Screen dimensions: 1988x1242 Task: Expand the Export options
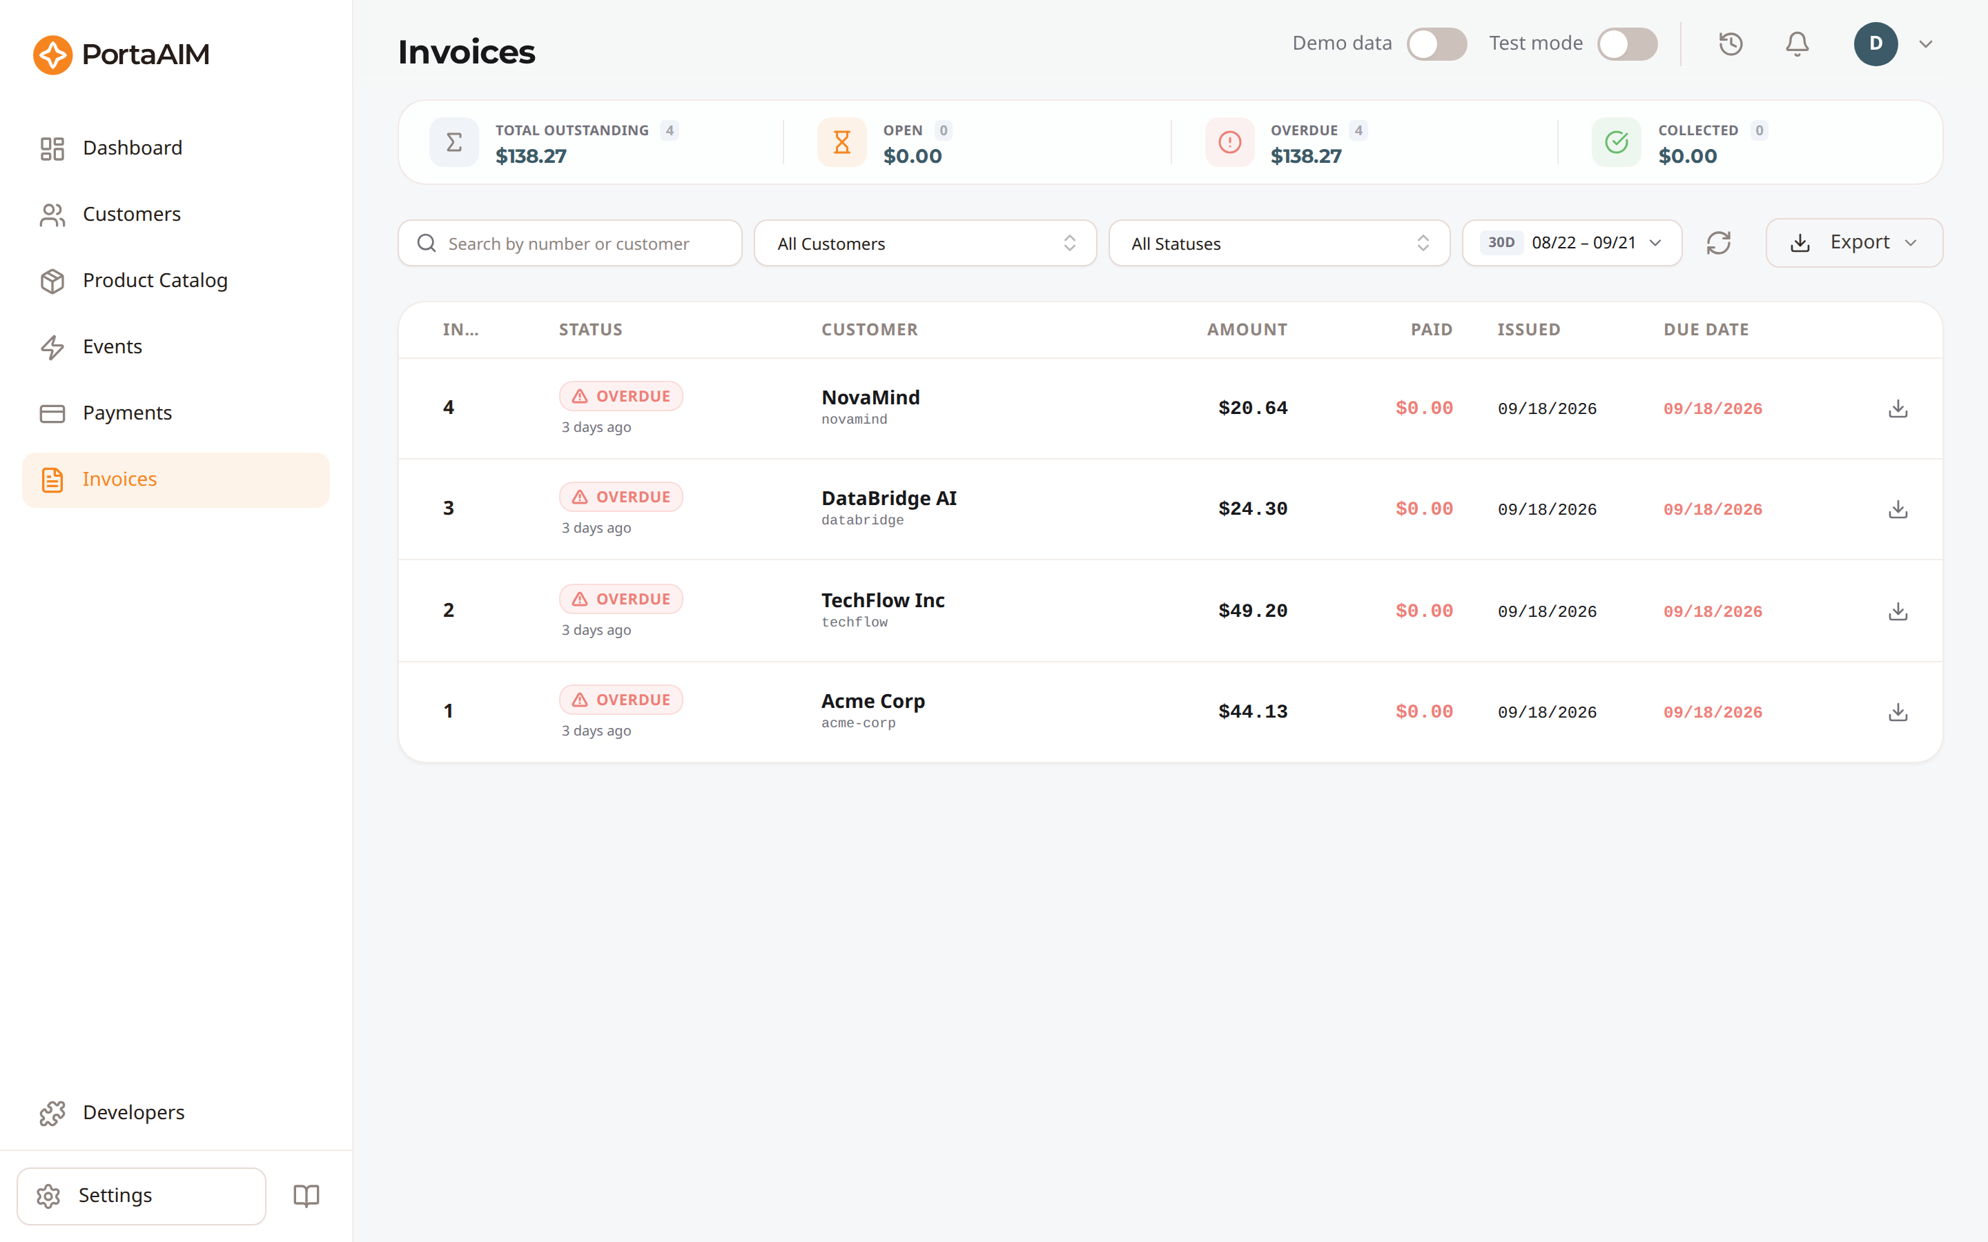pyautogui.click(x=1854, y=243)
